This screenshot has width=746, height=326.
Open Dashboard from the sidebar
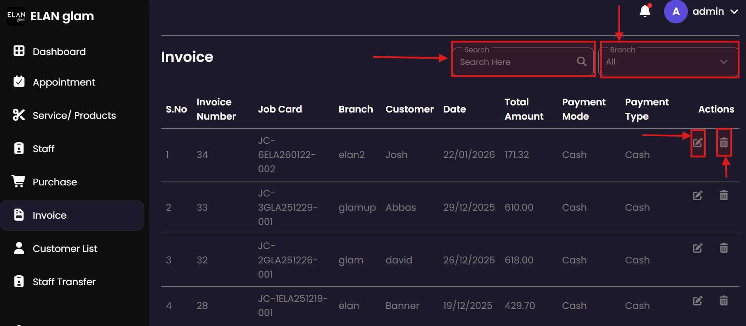[59, 51]
